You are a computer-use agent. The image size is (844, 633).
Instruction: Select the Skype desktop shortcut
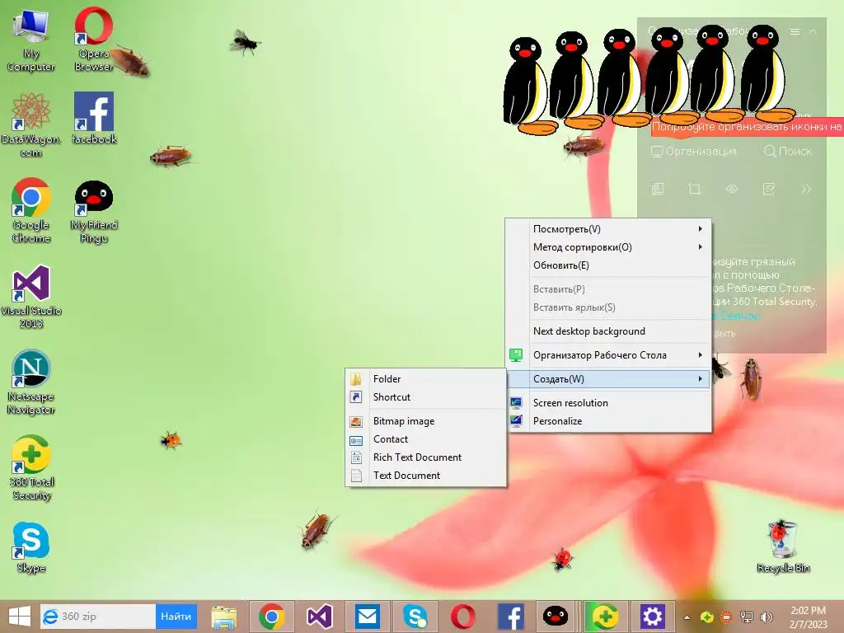31,547
